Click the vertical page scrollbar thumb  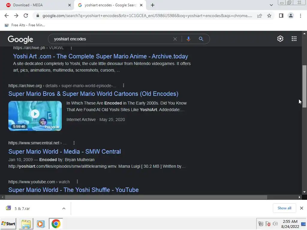click(304, 86)
